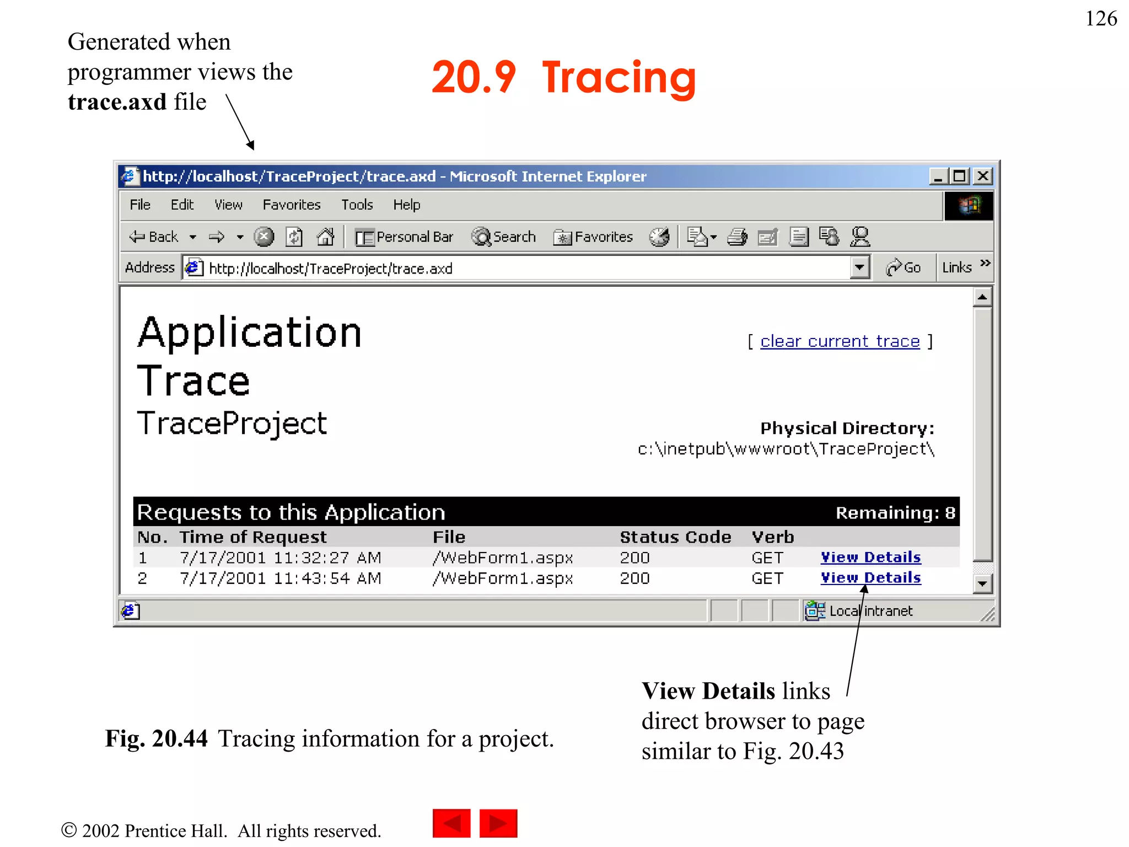Click the Stop loading icon
The width and height of the screenshot is (1129, 847).
(x=264, y=237)
